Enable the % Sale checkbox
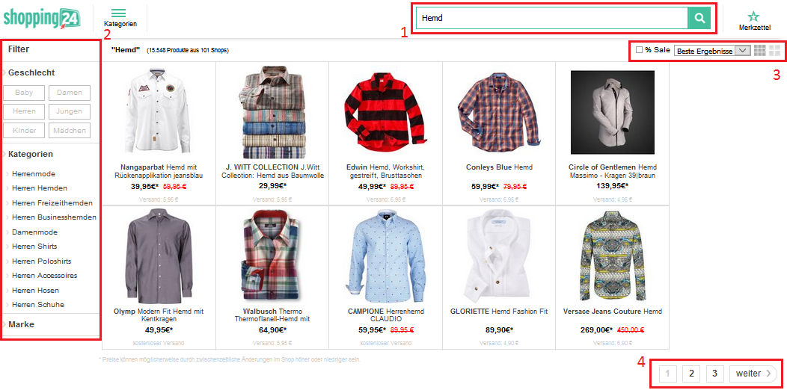Screen dimensions: 787x390 [639, 50]
